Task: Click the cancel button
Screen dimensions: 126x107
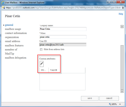Action: point(109,98)
